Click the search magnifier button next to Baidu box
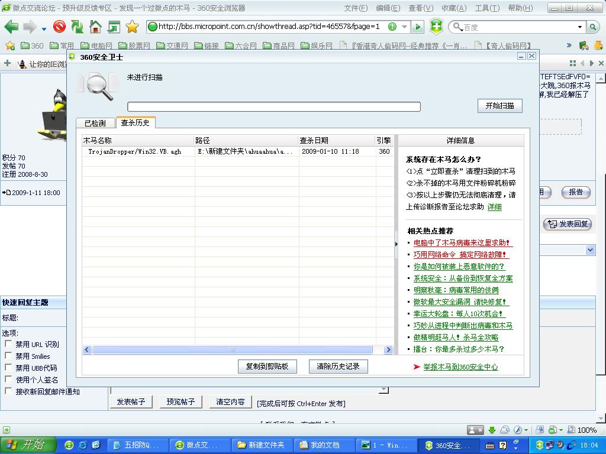Viewport: 606px width, 454px height. pos(592,27)
